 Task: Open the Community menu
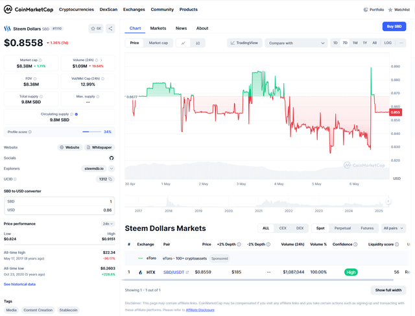(x=162, y=10)
